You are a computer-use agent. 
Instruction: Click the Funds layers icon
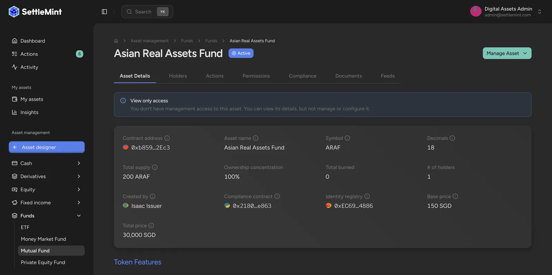coord(14,216)
